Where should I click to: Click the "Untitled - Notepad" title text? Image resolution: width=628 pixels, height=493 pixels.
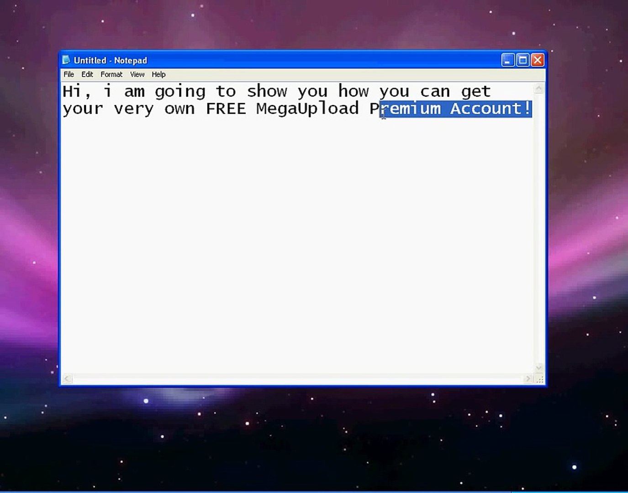pyautogui.click(x=111, y=60)
